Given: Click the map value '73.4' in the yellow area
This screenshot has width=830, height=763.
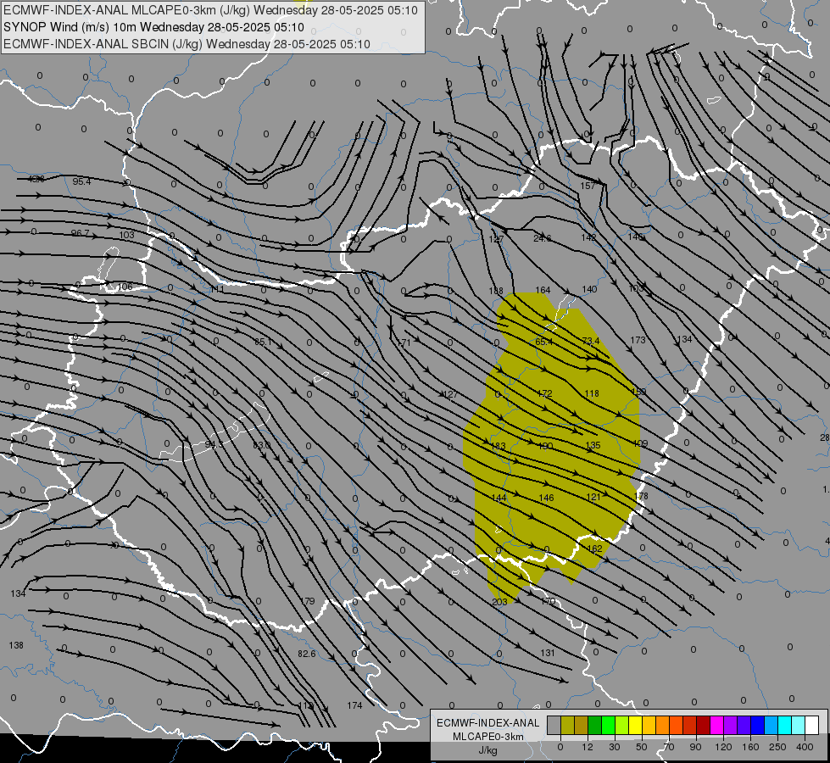Looking at the screenshot, I should pos(591,341).
